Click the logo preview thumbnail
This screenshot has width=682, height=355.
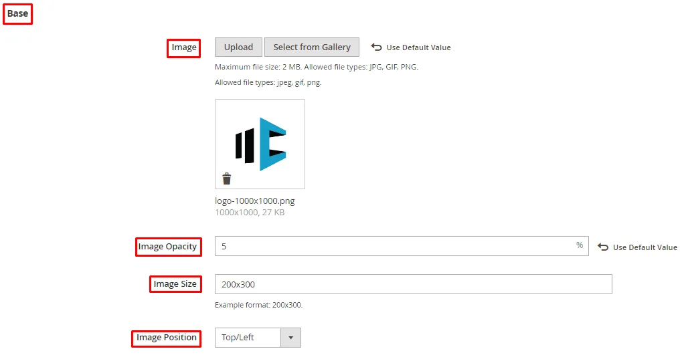pos(260,144)
